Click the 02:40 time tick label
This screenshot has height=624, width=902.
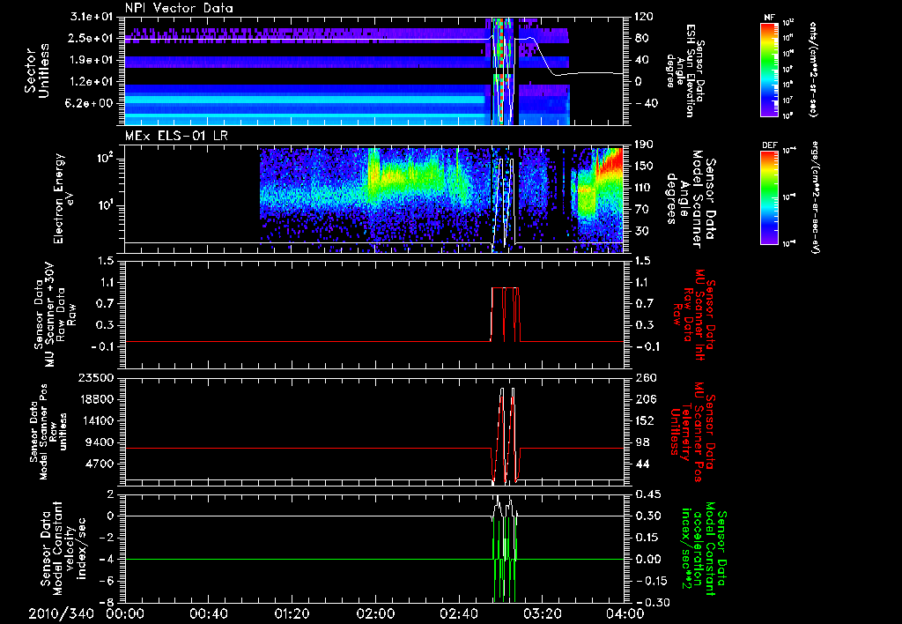pos(458,613)
